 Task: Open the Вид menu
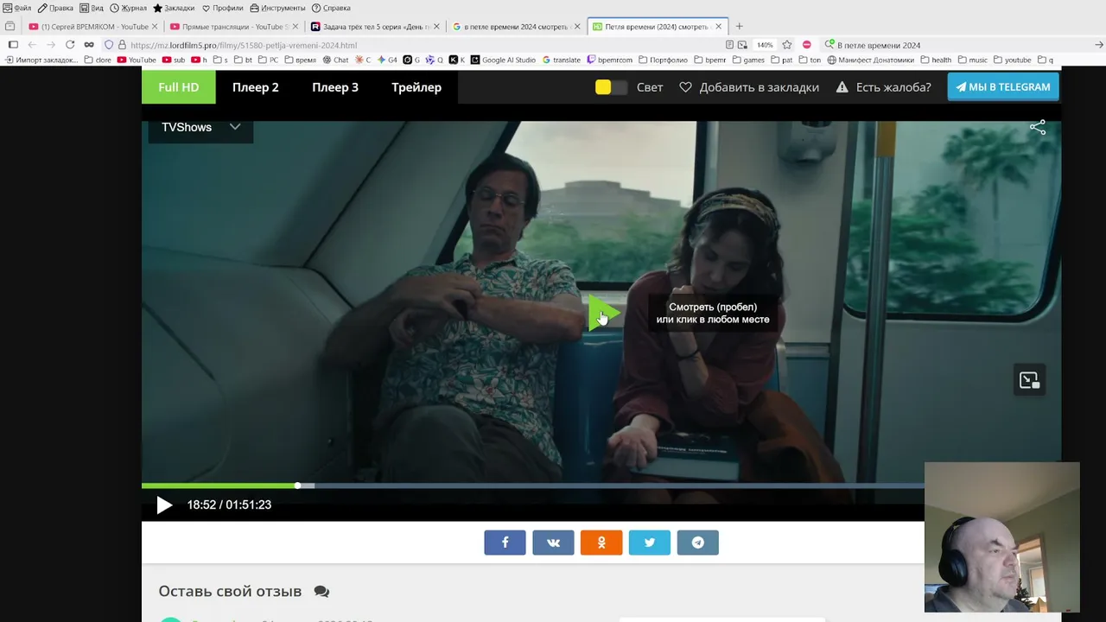point(92,8)
